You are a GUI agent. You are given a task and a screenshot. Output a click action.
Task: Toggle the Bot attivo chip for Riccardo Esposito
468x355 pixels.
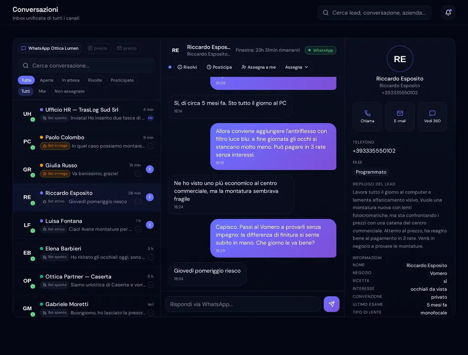[54, 202]
